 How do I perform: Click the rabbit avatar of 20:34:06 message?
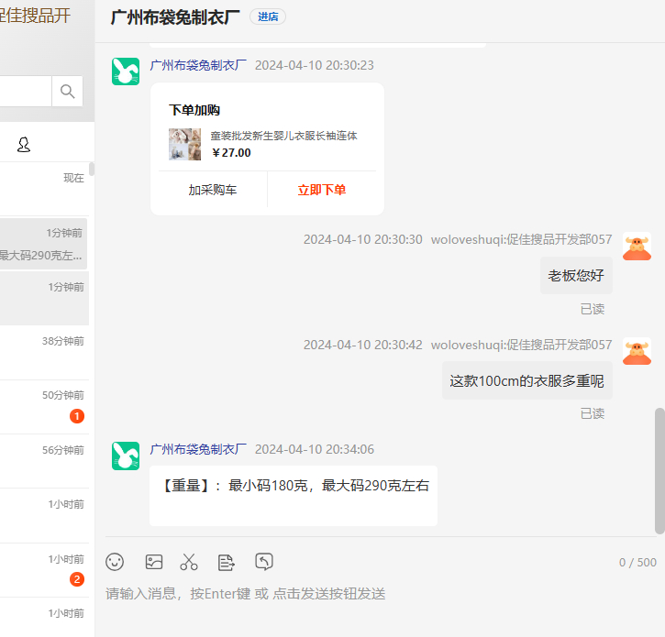[x=126, y=456]
